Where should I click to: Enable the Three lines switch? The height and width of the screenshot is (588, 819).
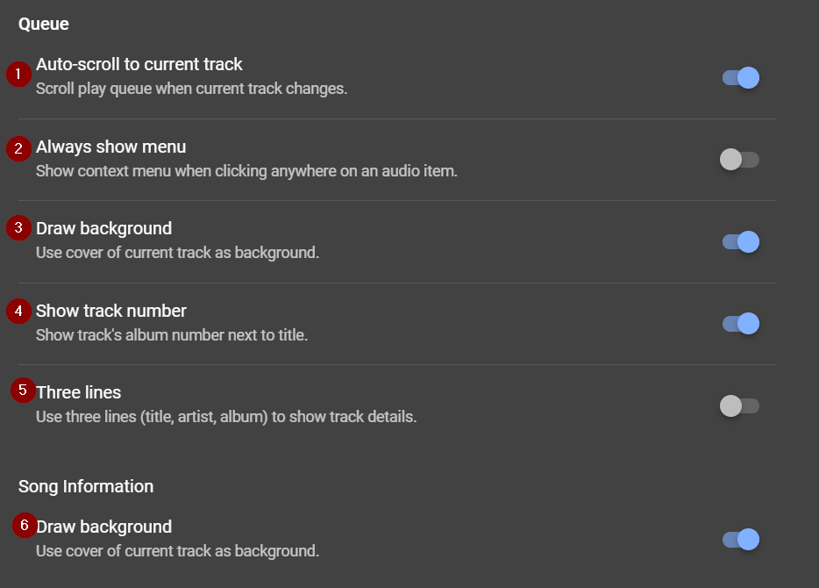(739, 405)
